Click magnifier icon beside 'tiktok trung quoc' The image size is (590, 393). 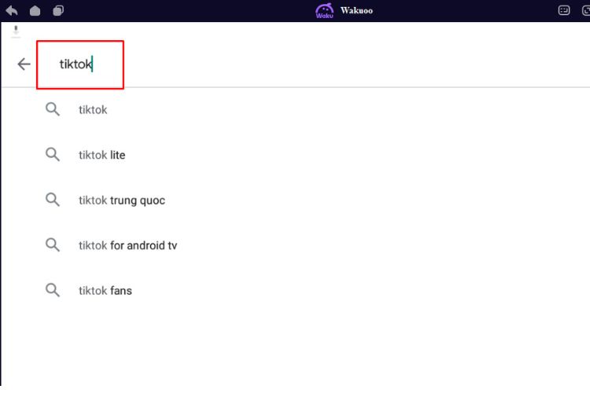pos(53,200)
